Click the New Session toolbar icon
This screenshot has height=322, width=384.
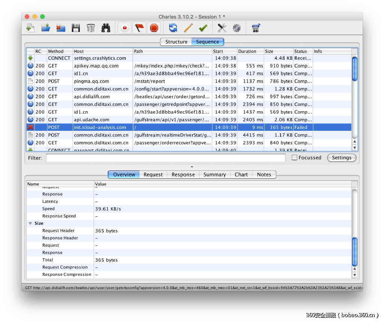click(30, 28)
